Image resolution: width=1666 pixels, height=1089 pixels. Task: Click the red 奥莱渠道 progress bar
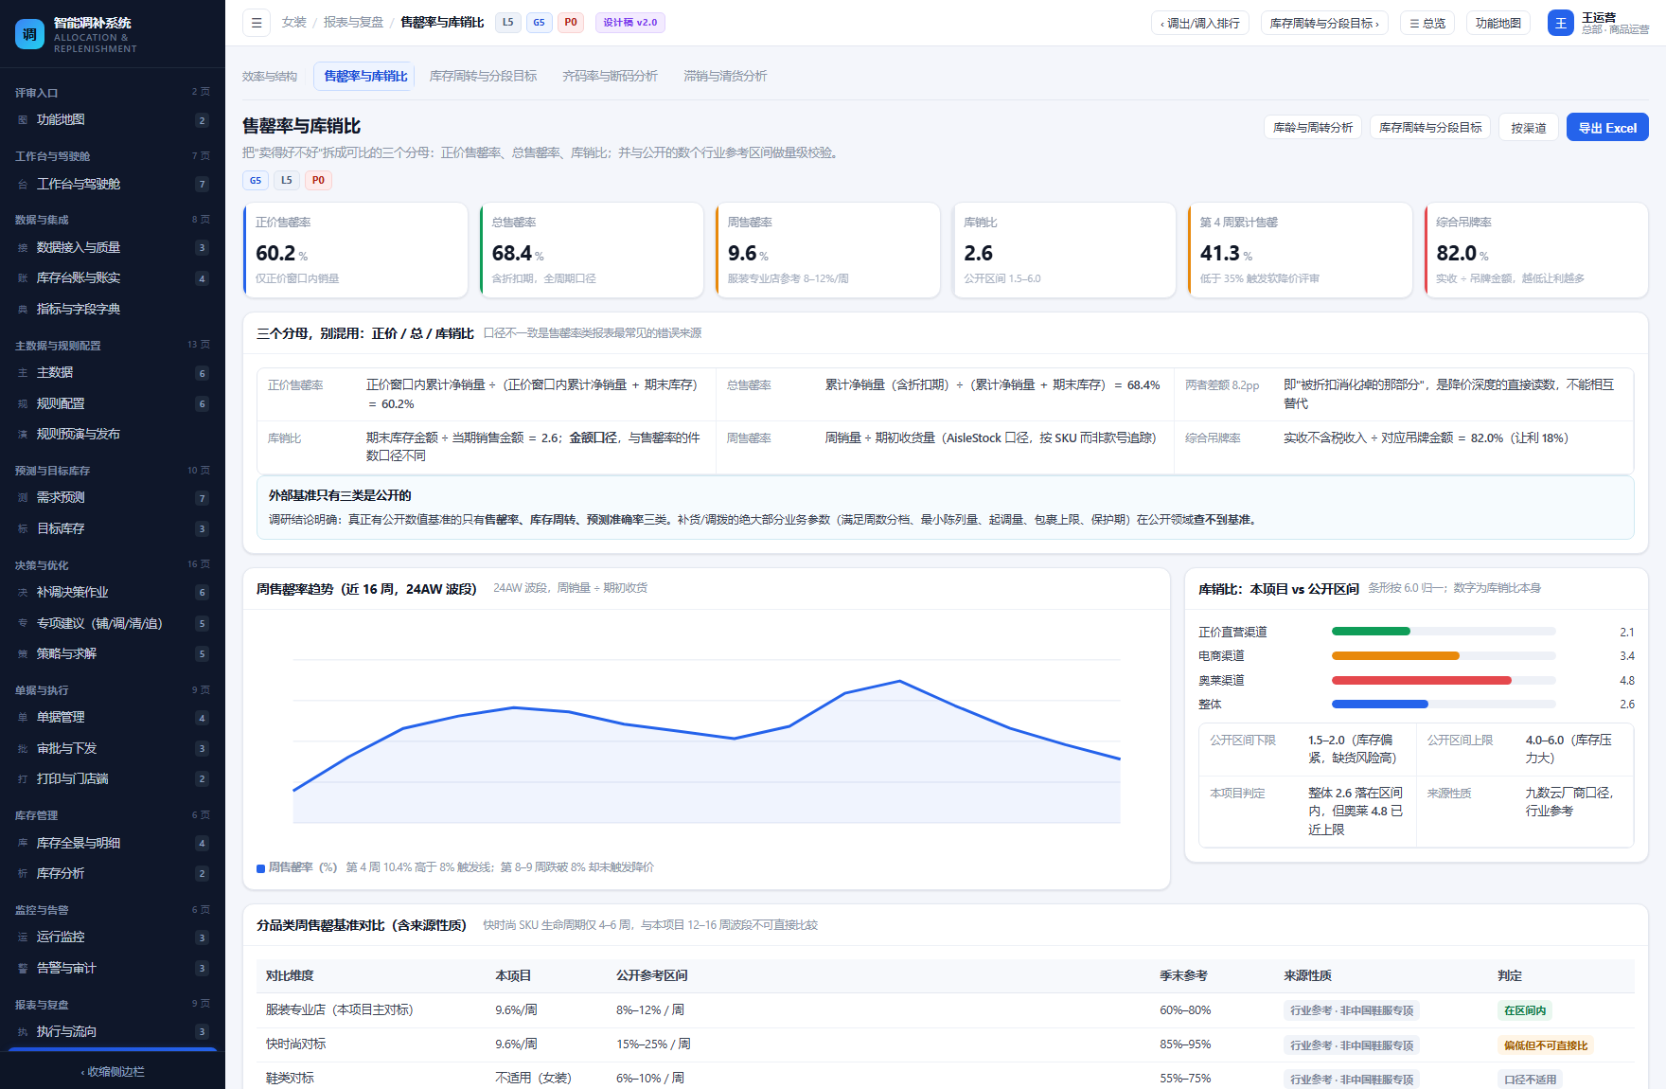coord(1421,680)
